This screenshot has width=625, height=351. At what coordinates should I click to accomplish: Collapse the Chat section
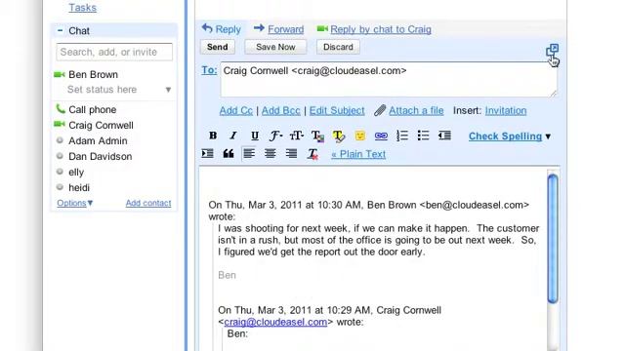tap(60, 30)
